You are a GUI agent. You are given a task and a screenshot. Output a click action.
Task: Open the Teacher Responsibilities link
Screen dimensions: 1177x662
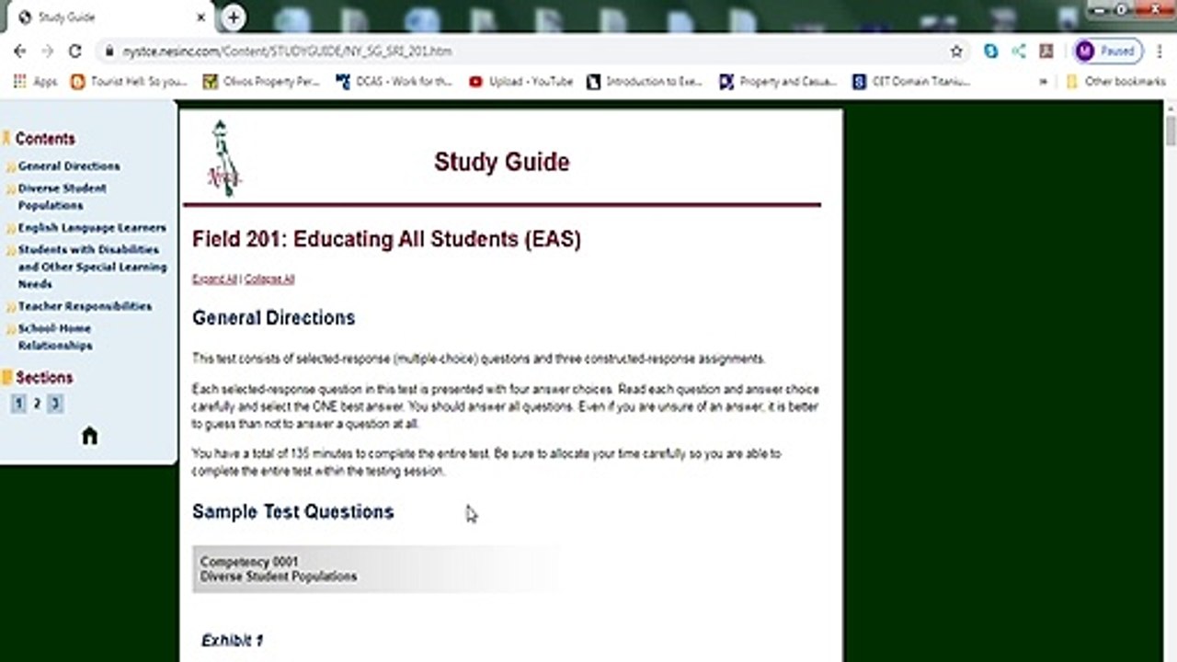85,306
